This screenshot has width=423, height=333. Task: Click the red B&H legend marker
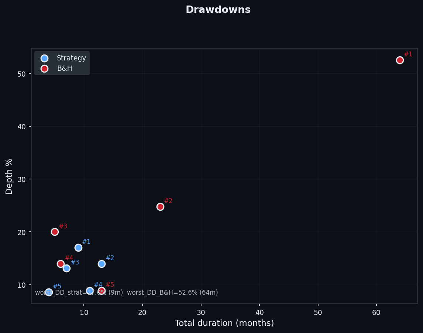(45, 69)
